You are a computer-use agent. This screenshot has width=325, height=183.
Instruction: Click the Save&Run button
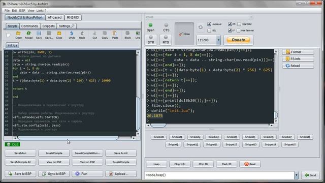20,153
